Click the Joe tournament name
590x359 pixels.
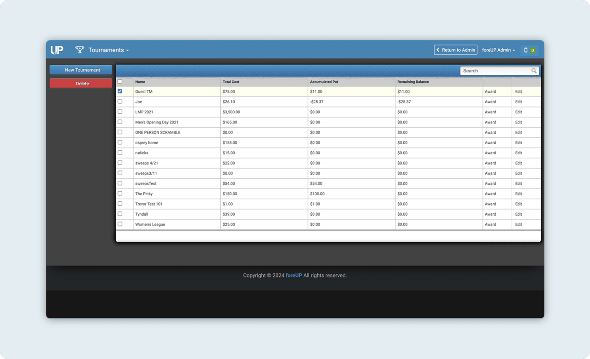pos(139,102)
